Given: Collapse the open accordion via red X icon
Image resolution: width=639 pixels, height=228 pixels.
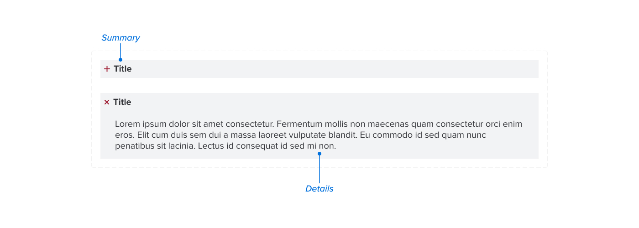Looking at the screenshot, I should click(x=107, y=102).
